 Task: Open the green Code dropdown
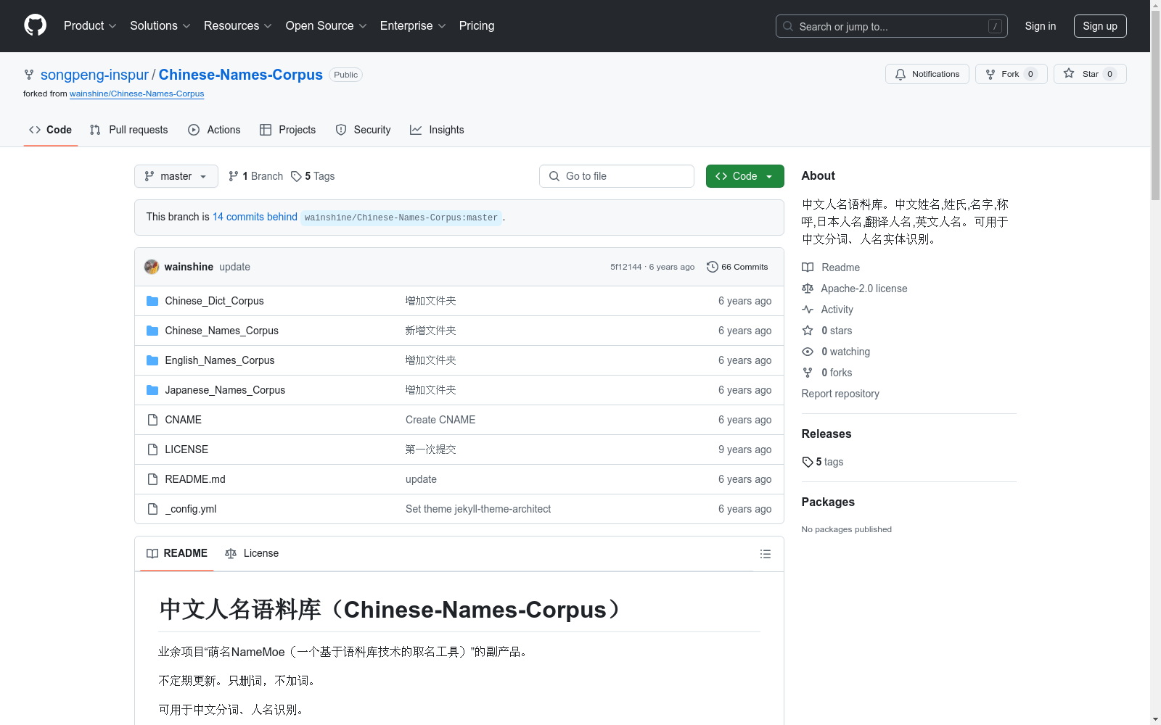pyautogui.click(x=744, y=176)
